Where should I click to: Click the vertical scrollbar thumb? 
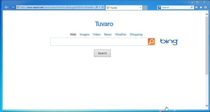click(x=207, y=45)
